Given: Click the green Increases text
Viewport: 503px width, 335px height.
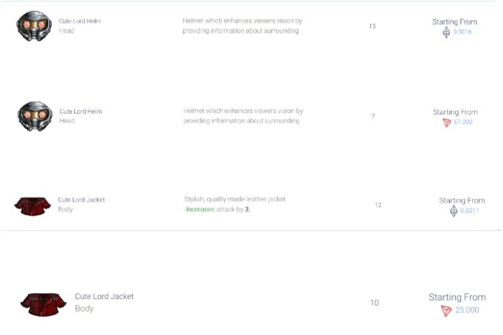Looking at the screenshot, I should [200, 210].
